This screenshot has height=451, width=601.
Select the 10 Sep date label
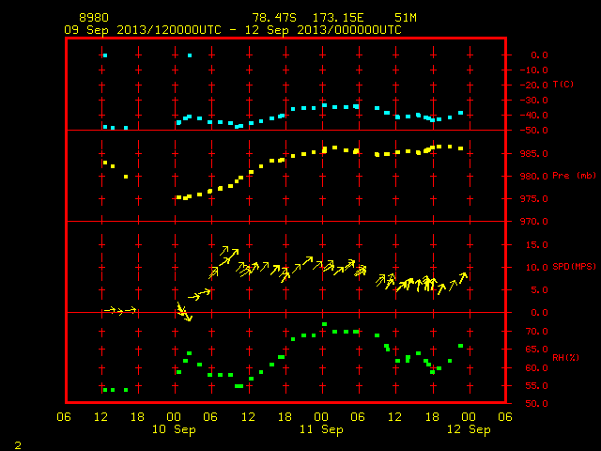(174, 429)
